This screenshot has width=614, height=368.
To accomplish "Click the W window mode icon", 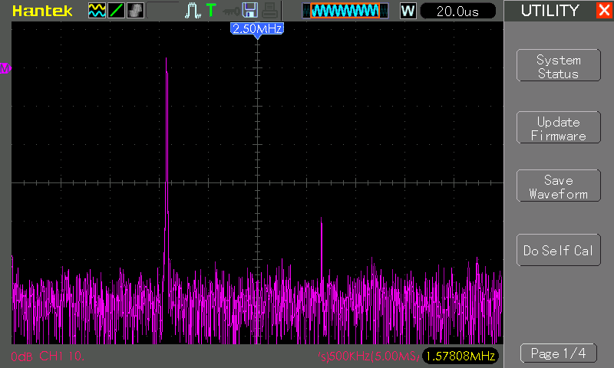I will pos(408,11).
